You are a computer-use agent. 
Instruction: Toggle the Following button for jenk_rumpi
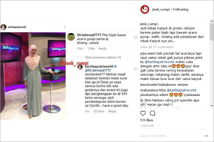(181, 9)
